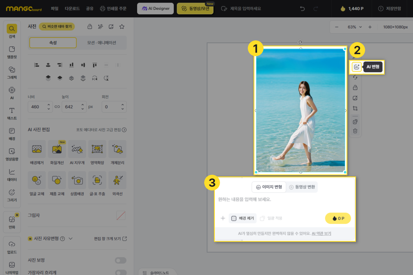Open the 텍스트 text panel
The image size is (413, 275).
tap(12, 113)
